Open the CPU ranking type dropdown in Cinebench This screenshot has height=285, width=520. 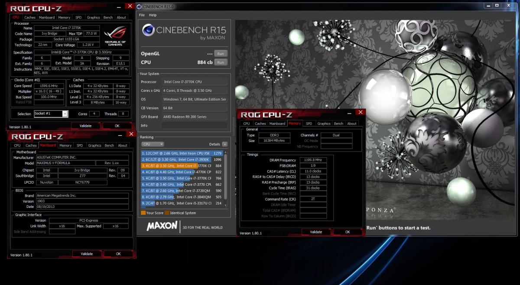[x=153, y=144]
